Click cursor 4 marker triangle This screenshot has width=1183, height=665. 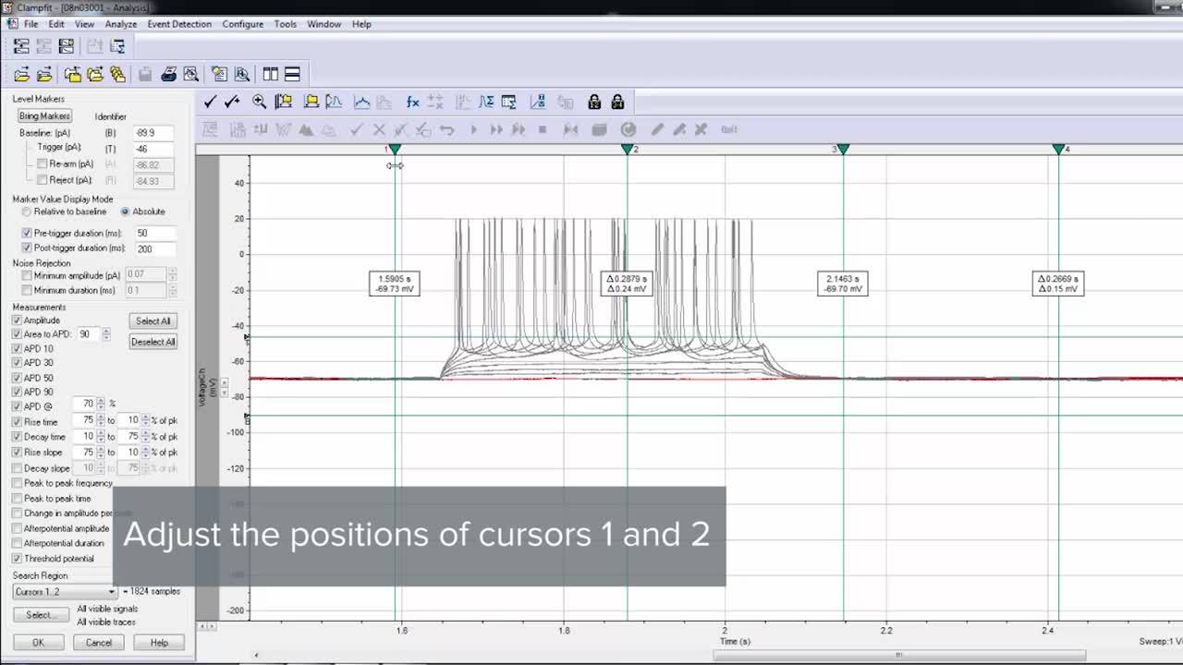(1058, 149)
